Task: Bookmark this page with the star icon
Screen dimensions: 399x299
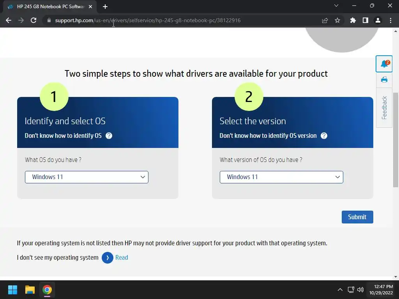Action: [337, 20]
